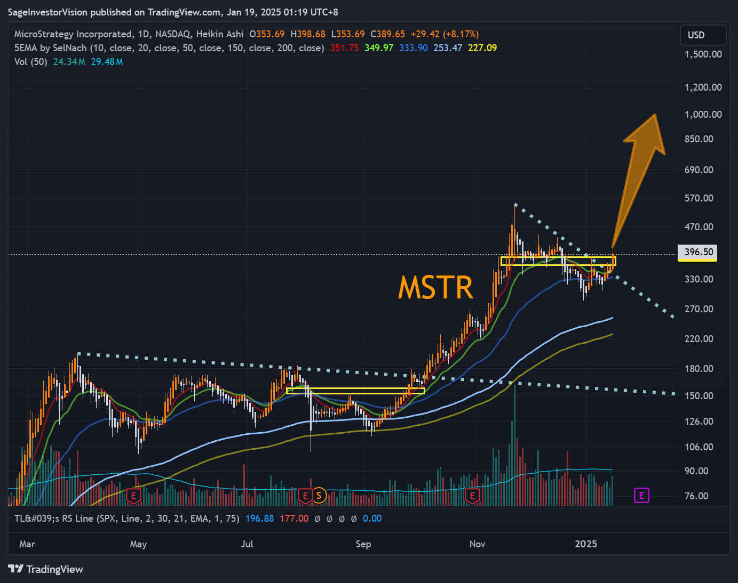This screenshot has height=583, width=738.
Task: Click the close value C389.65
Action: coord(388,34)
